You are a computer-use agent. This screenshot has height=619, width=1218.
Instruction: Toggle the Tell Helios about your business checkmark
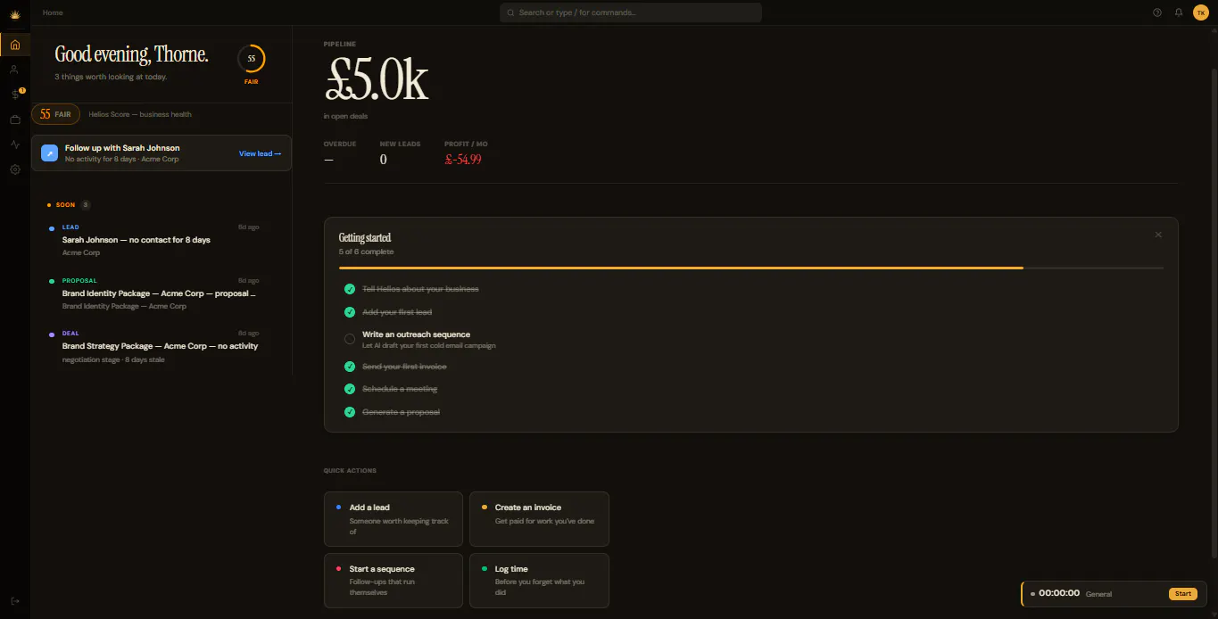point(350,289)
